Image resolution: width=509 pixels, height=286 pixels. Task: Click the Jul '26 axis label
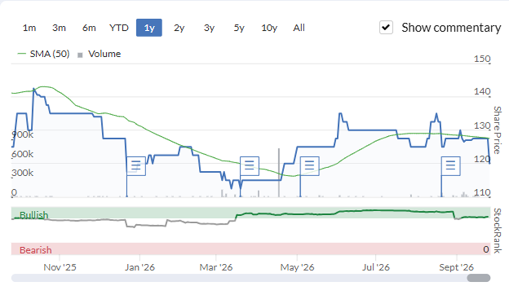(x=376, y=268)
